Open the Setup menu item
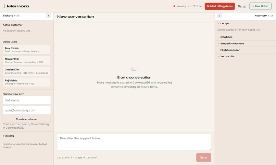Image resolution: width=276 pixels, height=165 pixels. coord(242,6)
